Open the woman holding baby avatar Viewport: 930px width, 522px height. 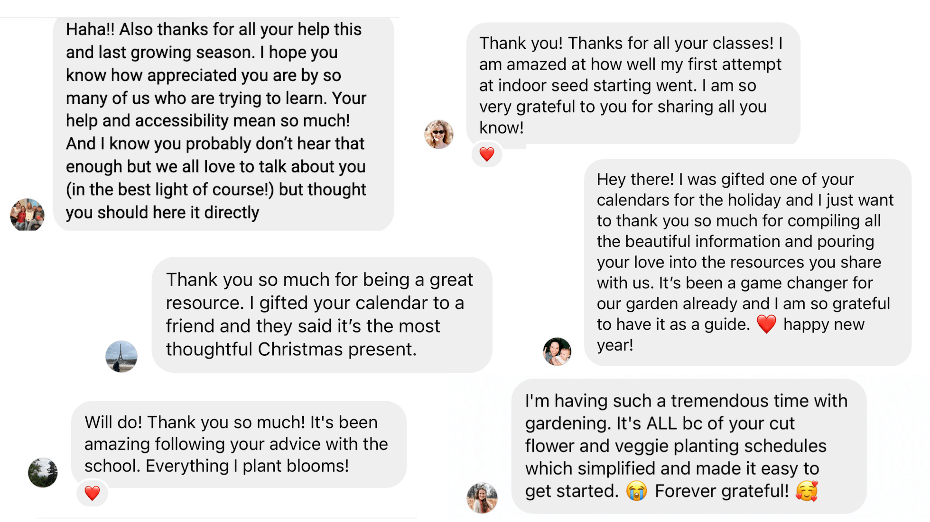coord(557,351)
